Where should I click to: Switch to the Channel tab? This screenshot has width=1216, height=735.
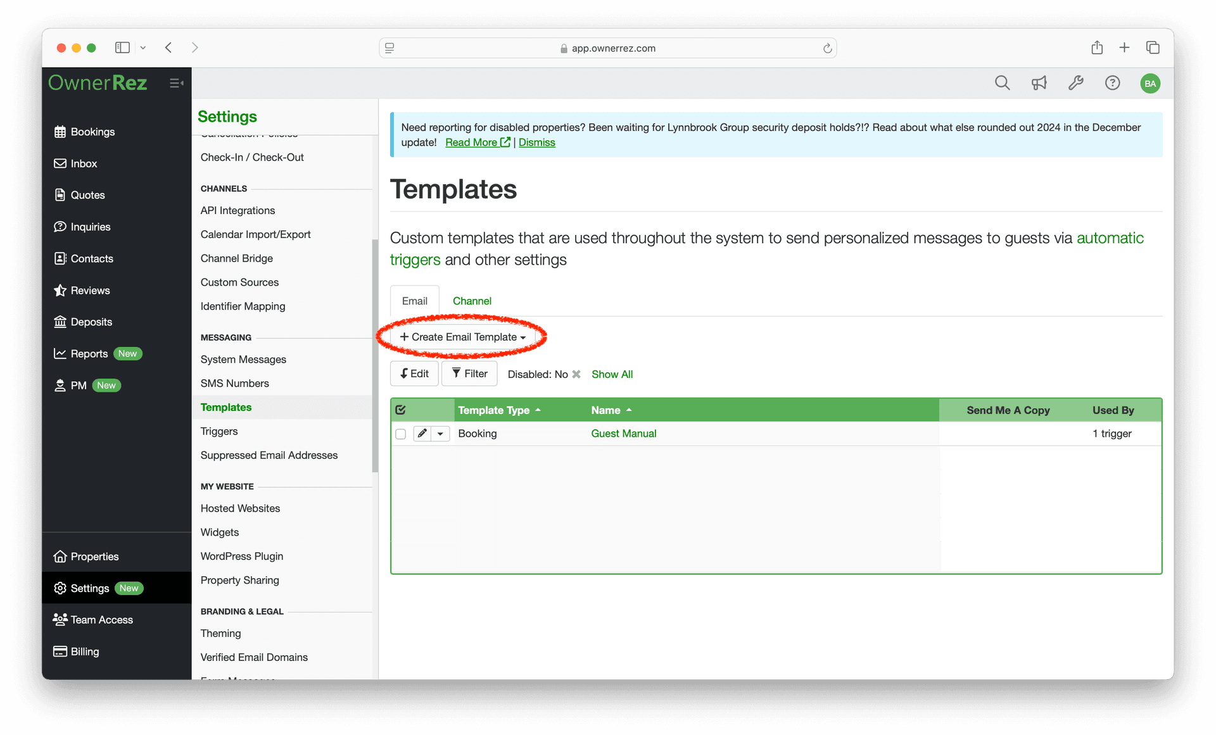tap(472, 301)
